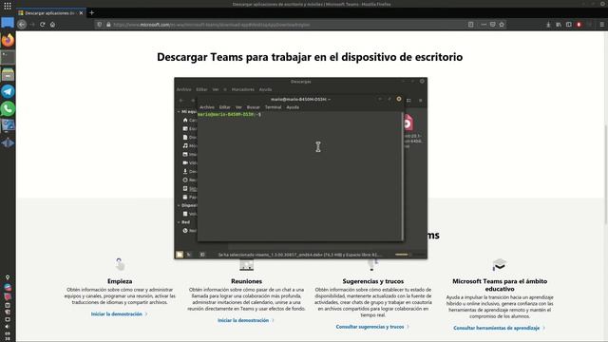
Task: Adjust file manager zoom slider
Action: point(409,255)
